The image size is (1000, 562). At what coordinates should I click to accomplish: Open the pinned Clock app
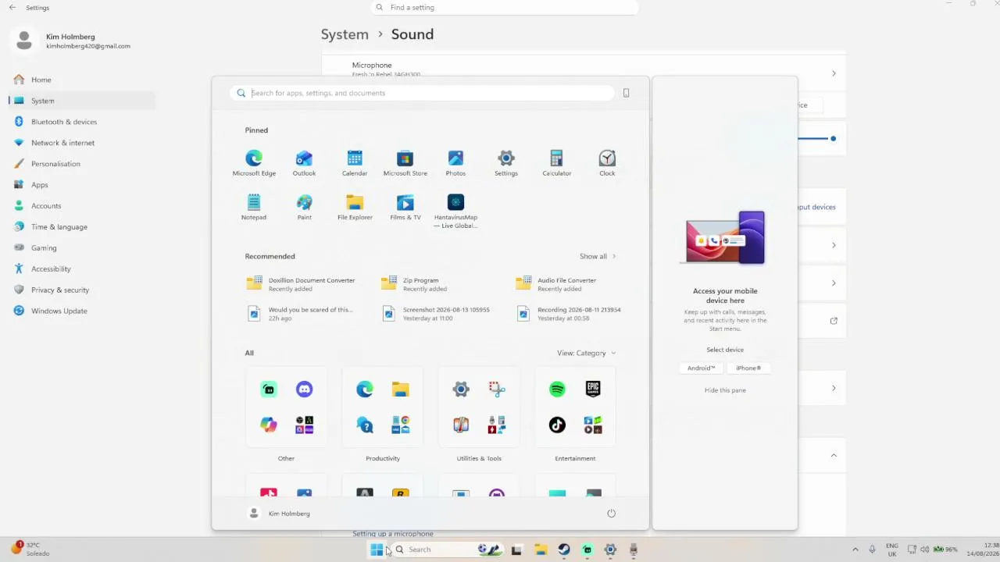point(607,163)
